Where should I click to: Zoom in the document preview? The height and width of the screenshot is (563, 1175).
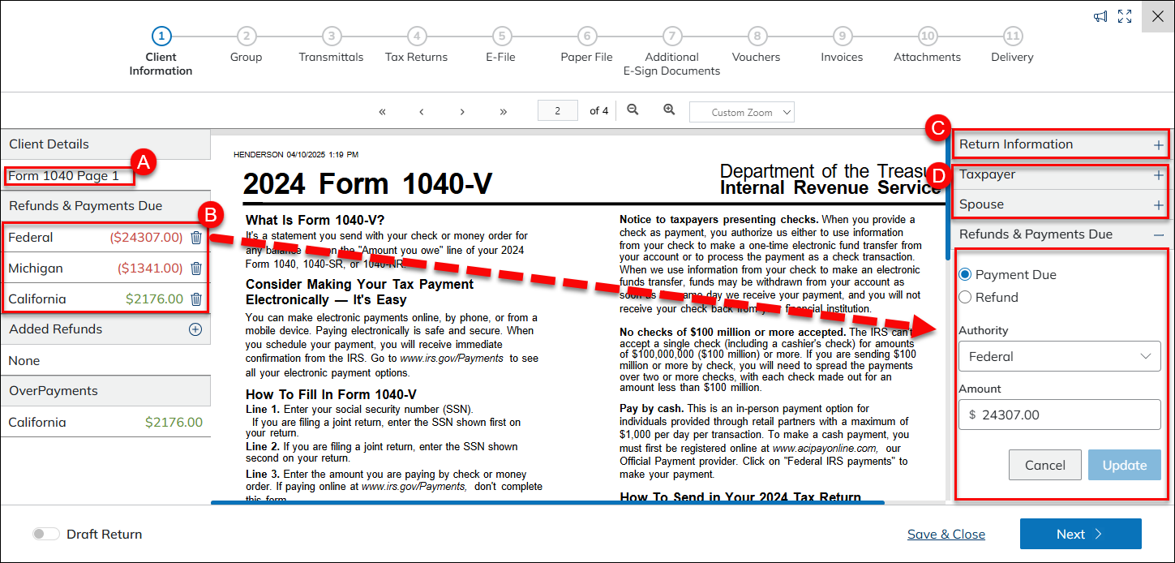(x=669, y=110)
